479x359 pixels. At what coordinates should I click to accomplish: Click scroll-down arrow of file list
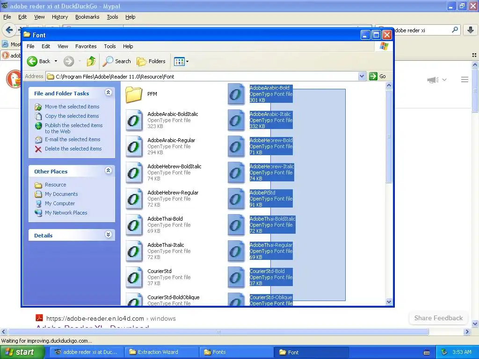(x=389, y=302)
